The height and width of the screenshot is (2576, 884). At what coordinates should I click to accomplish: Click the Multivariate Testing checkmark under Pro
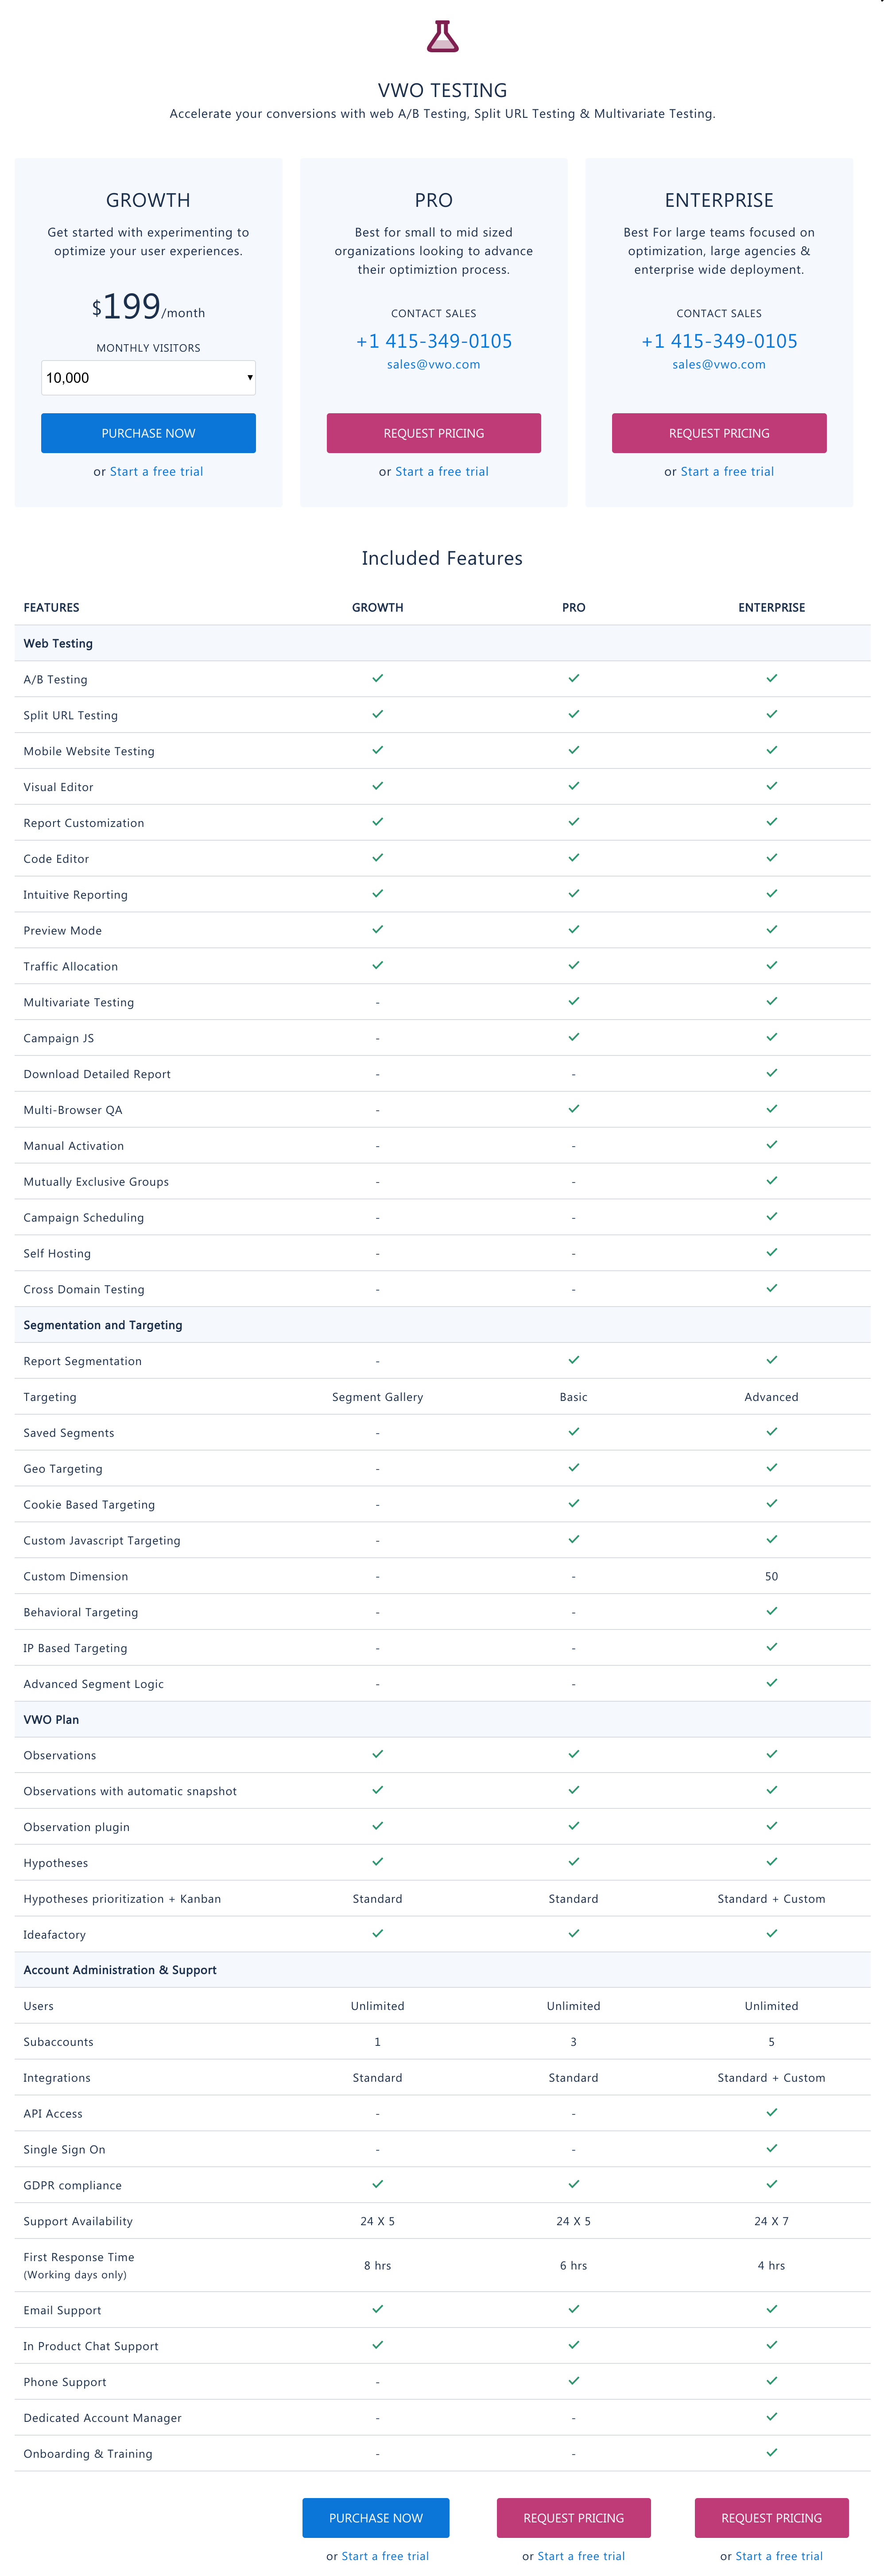(x=573, y=1001)
